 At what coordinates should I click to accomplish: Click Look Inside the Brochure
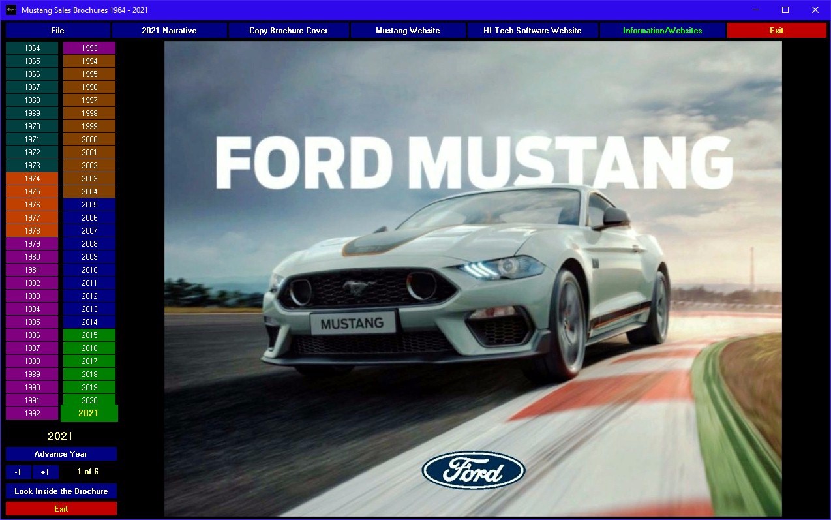tap(61, 491)
